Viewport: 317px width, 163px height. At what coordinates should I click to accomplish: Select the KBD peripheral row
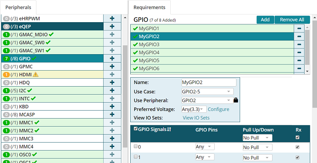point(52,107)
